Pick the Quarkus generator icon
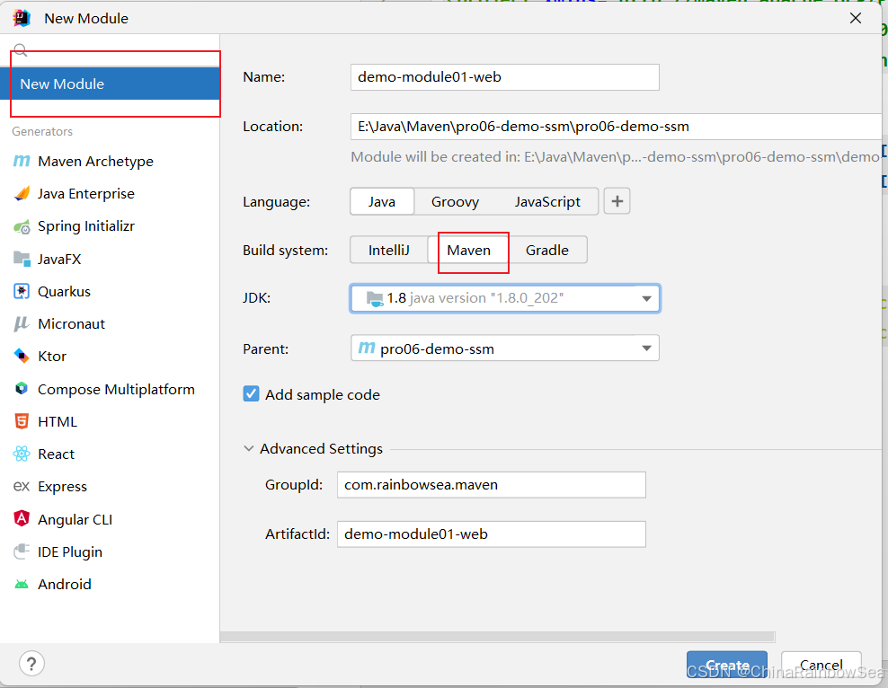 coord(22,291)
